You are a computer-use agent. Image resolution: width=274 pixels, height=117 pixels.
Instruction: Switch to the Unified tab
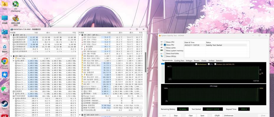(x=211, y=61)
